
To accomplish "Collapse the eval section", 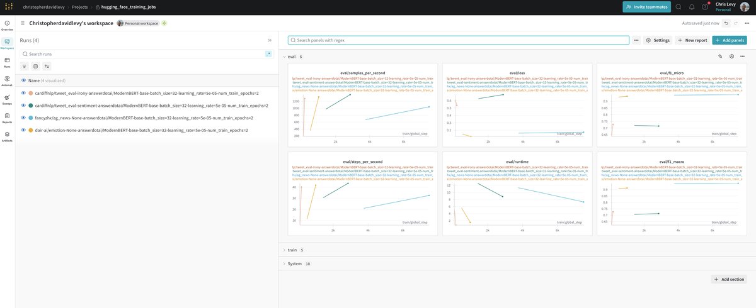I will (x=284, y=57).
